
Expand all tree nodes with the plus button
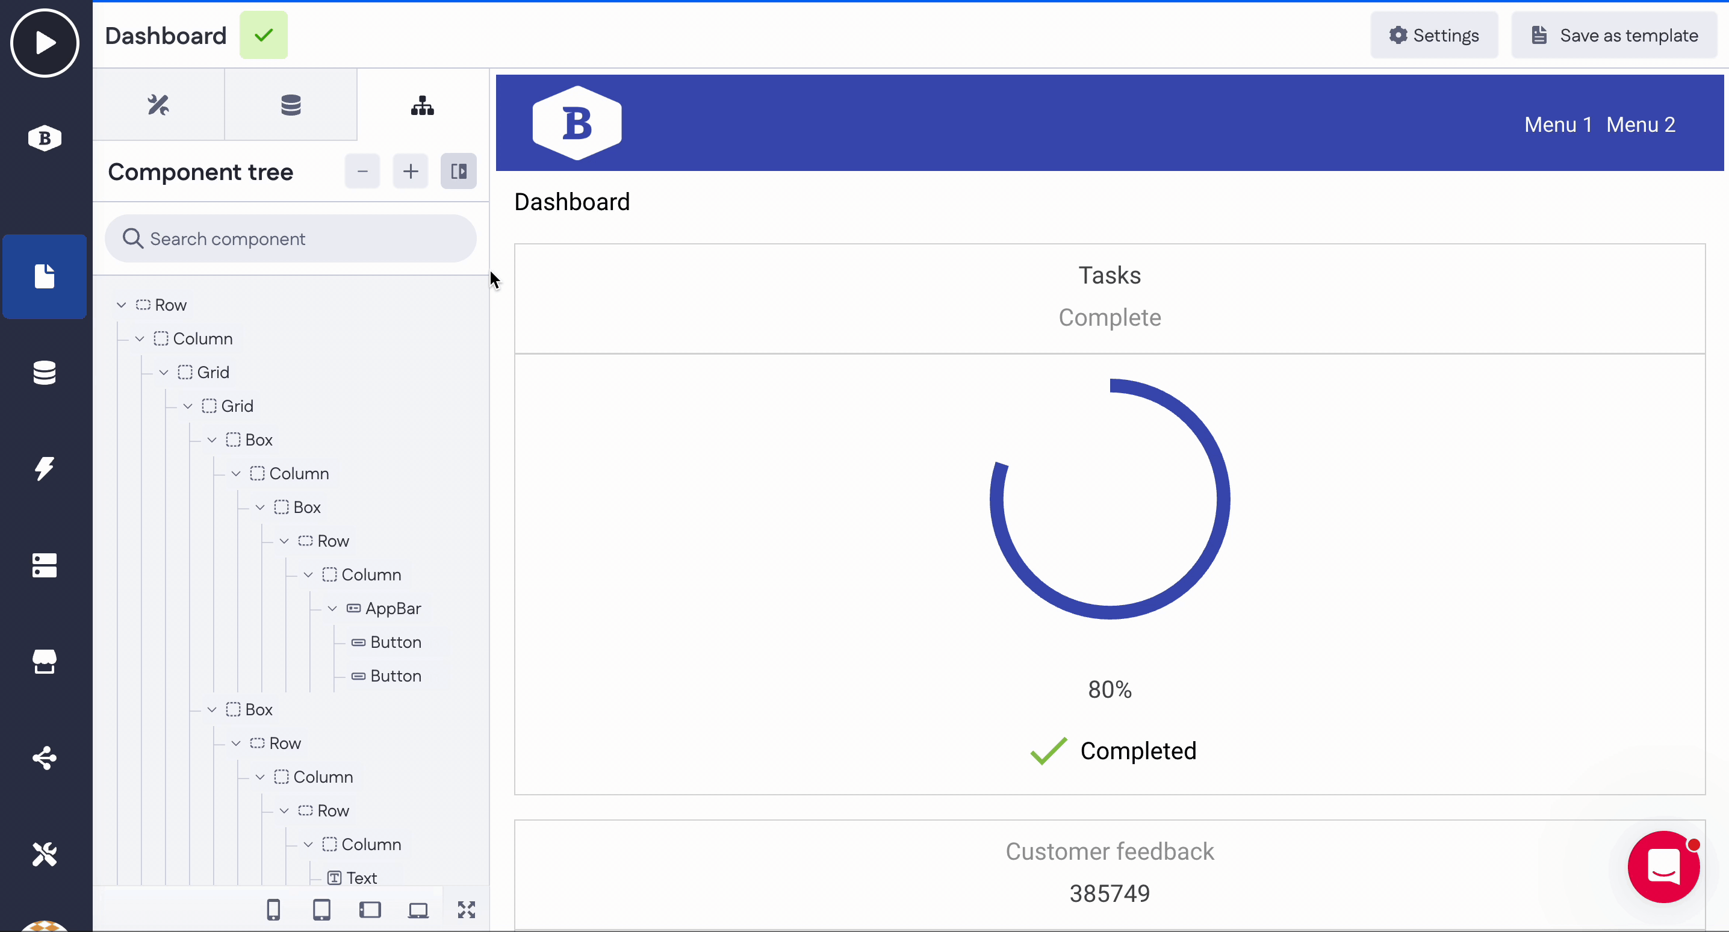coord(411,171)
